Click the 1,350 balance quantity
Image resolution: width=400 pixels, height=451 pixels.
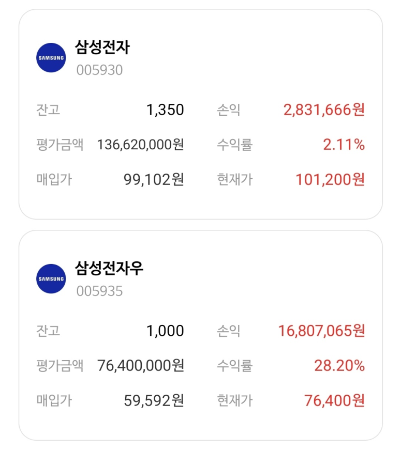[x=165, y=110]
